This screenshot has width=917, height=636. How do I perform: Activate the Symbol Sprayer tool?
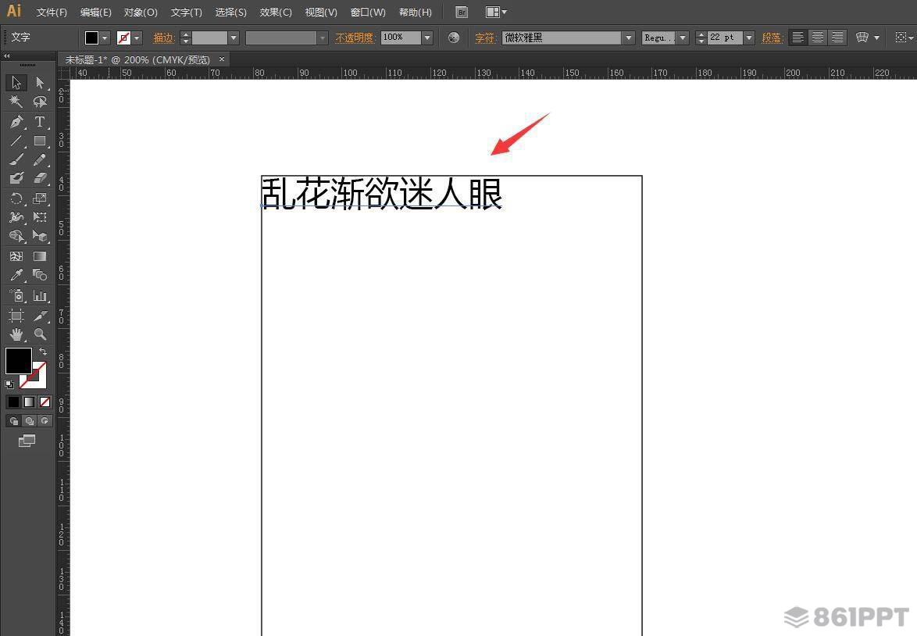16,295
